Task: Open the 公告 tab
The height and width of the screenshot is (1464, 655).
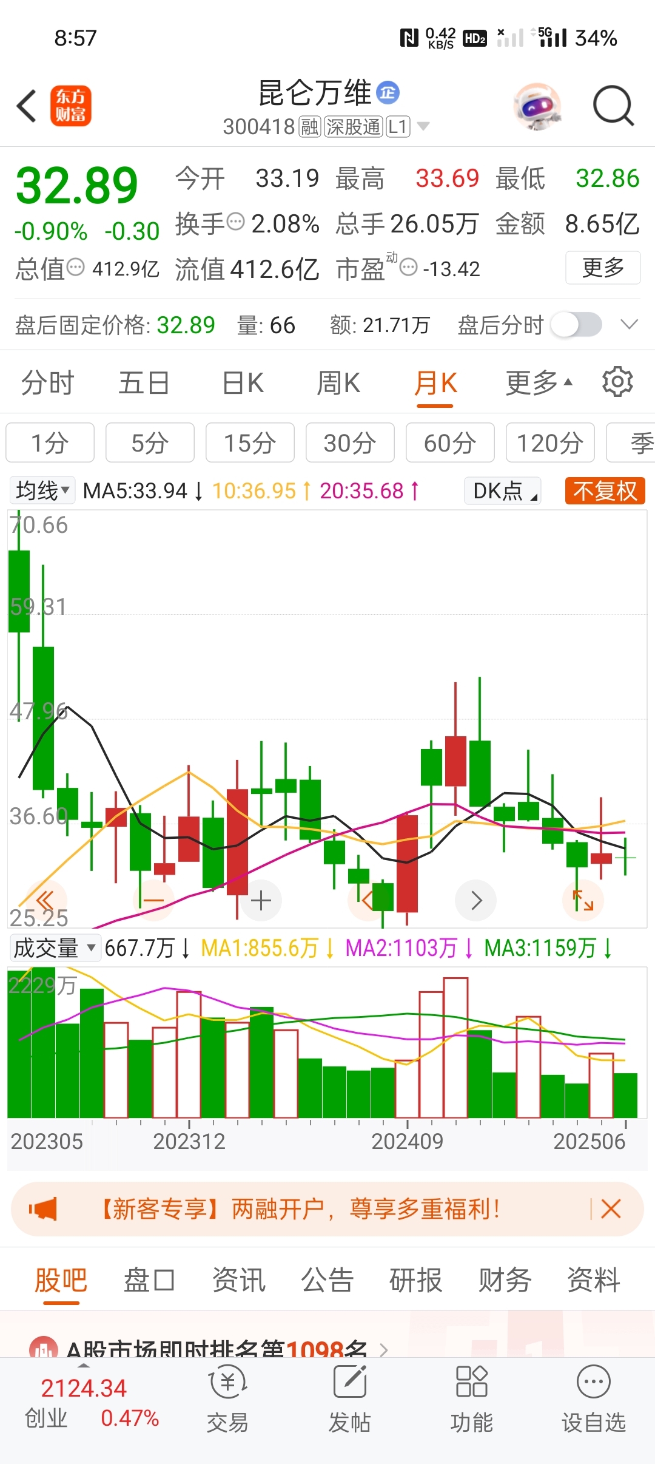Action: tap(327, 1280)
